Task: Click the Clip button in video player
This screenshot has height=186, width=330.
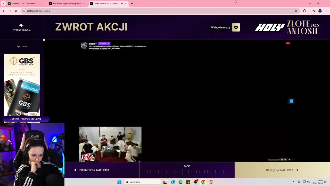Action: [284, 160]
